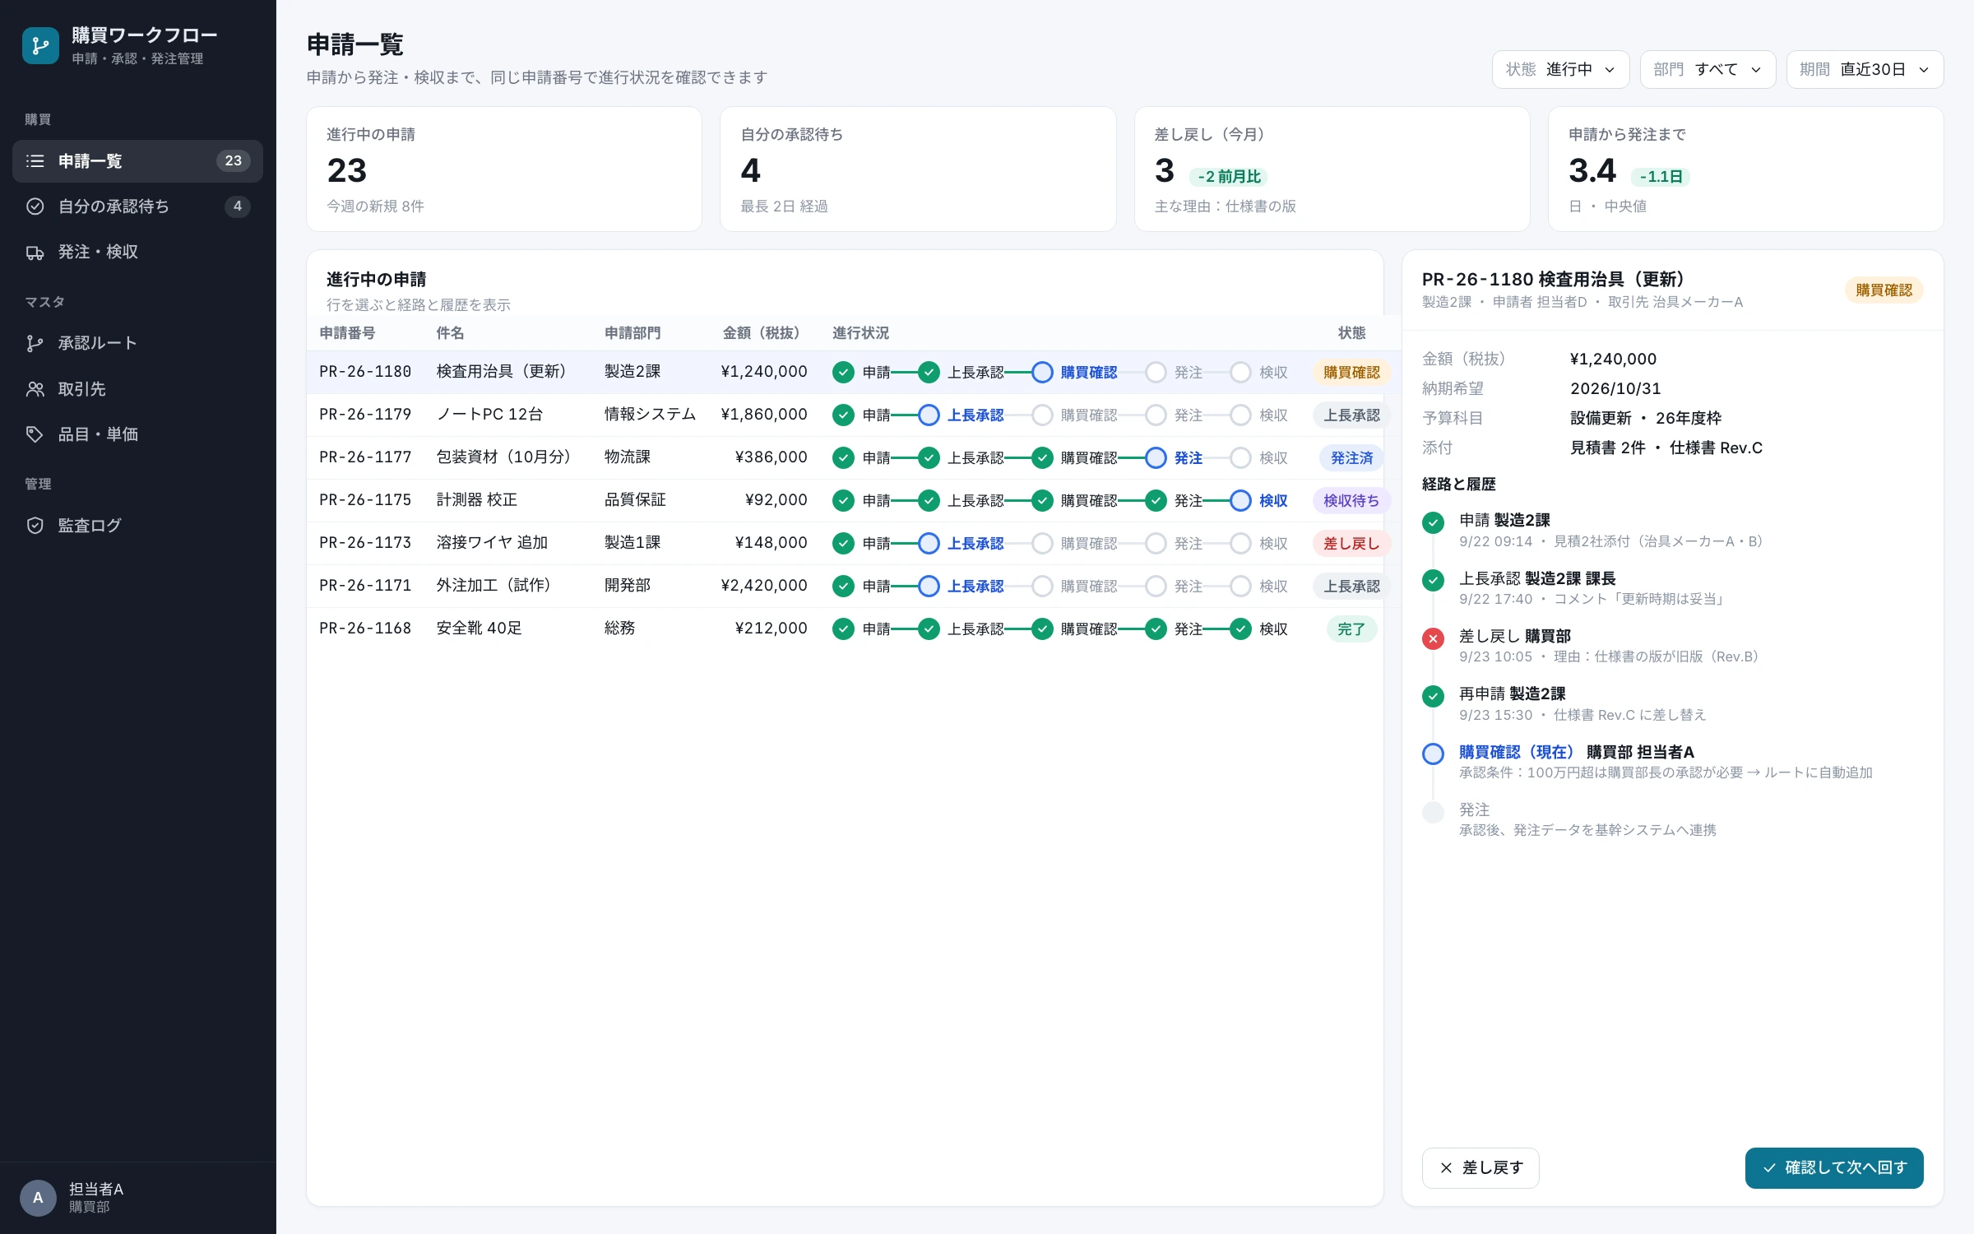Click the green check beside 再申請 製造2課

tap(1433, 696)
